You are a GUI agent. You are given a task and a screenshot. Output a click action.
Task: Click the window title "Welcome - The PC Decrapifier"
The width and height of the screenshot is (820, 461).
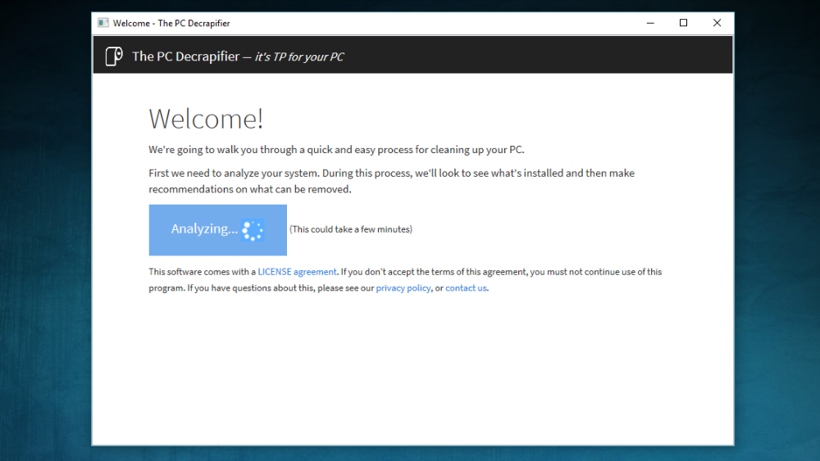click(x=171, y=23)
